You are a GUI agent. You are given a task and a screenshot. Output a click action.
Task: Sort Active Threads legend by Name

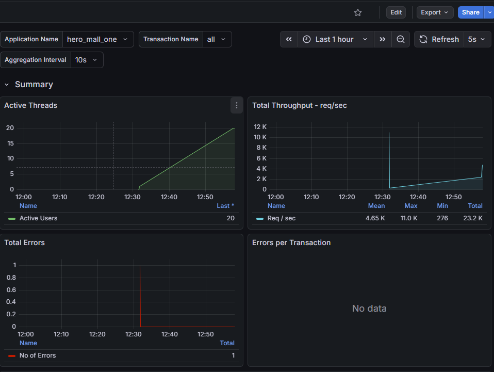coord(28,205)
